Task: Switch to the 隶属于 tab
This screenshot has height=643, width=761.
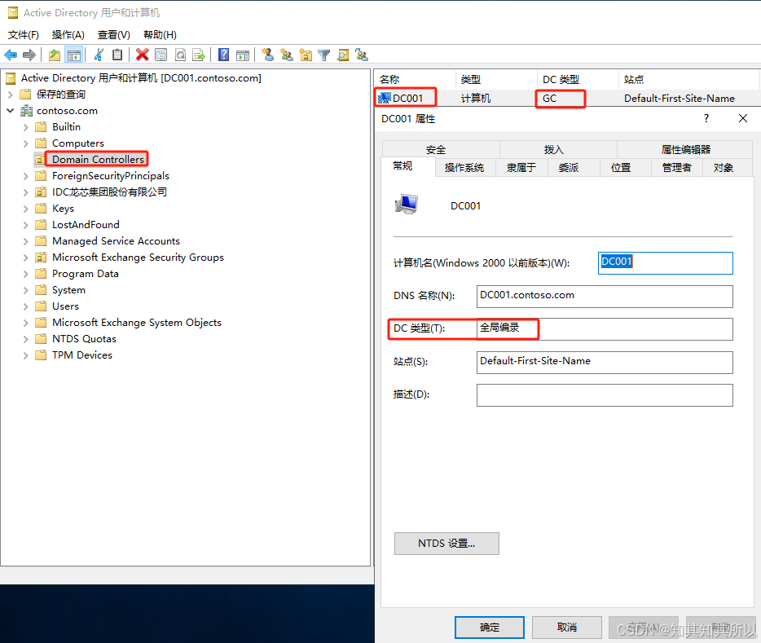Action: tap(521, 167)
